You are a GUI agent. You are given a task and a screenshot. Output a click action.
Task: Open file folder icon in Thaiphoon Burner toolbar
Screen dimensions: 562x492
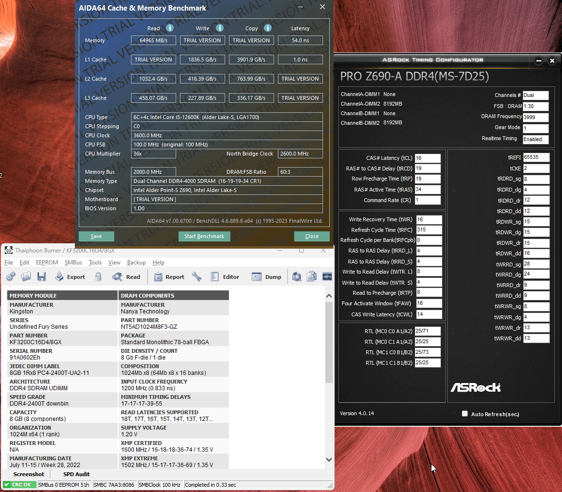pyautogui.click(x=26, y=276)
